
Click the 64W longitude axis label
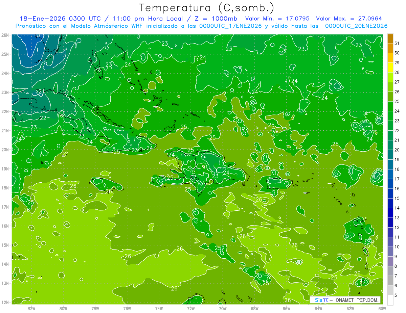318,308
